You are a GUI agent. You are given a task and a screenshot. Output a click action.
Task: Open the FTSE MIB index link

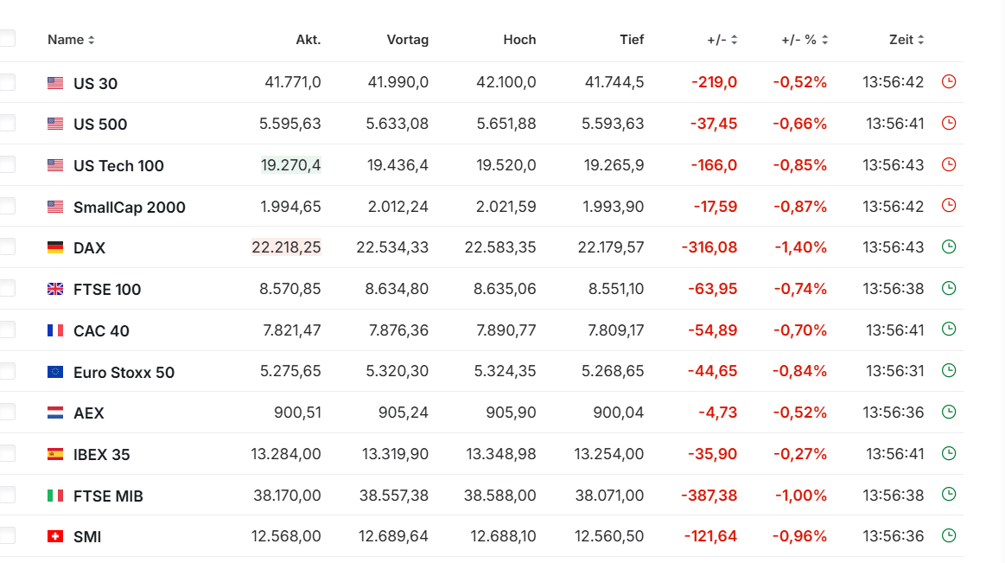[108, 496]
